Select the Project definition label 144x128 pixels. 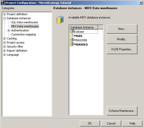point(17,14)
